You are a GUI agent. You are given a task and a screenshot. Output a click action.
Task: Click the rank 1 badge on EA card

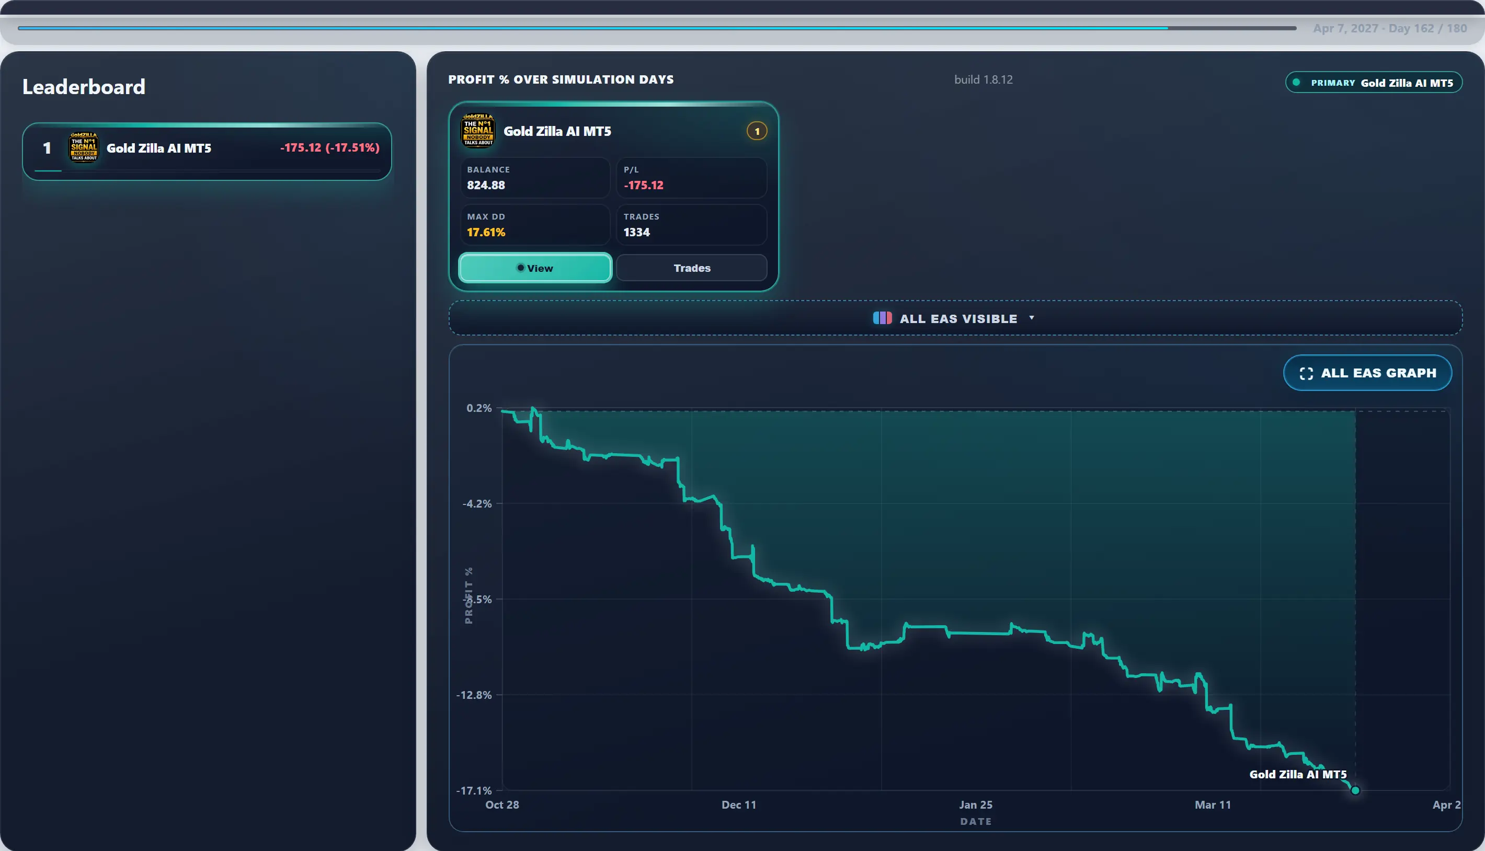pos(757,131)
